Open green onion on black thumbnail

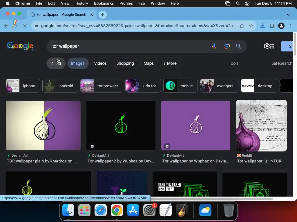(121, 125)
